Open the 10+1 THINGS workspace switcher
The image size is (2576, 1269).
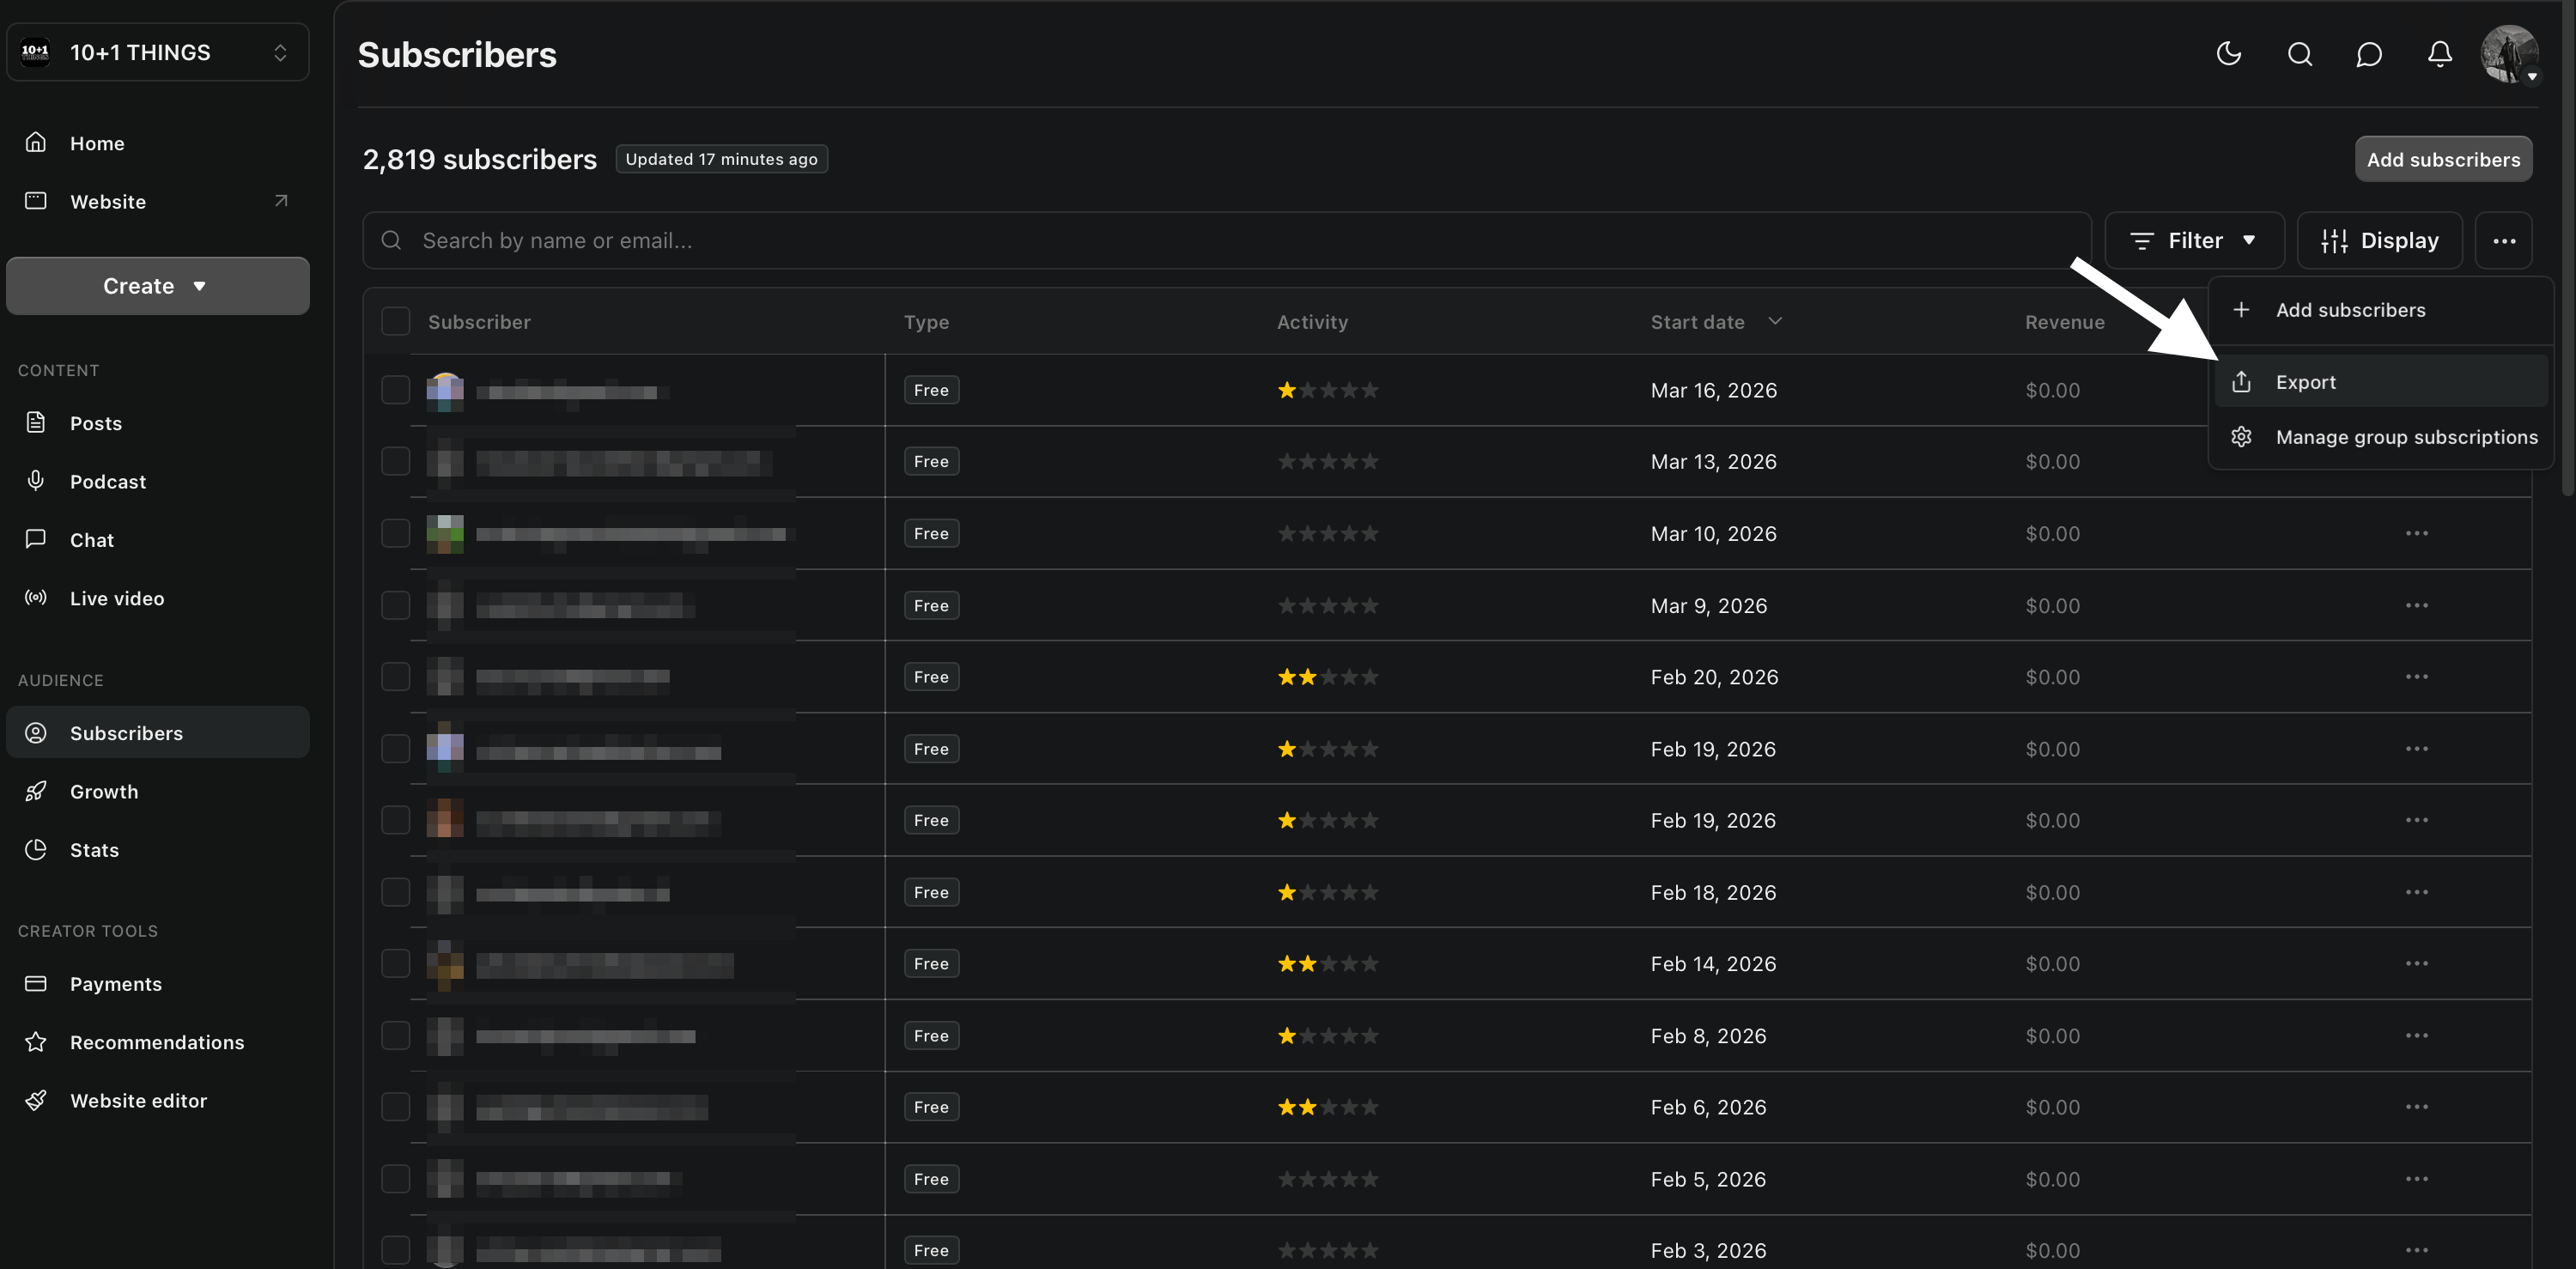[x=157, y=52]
